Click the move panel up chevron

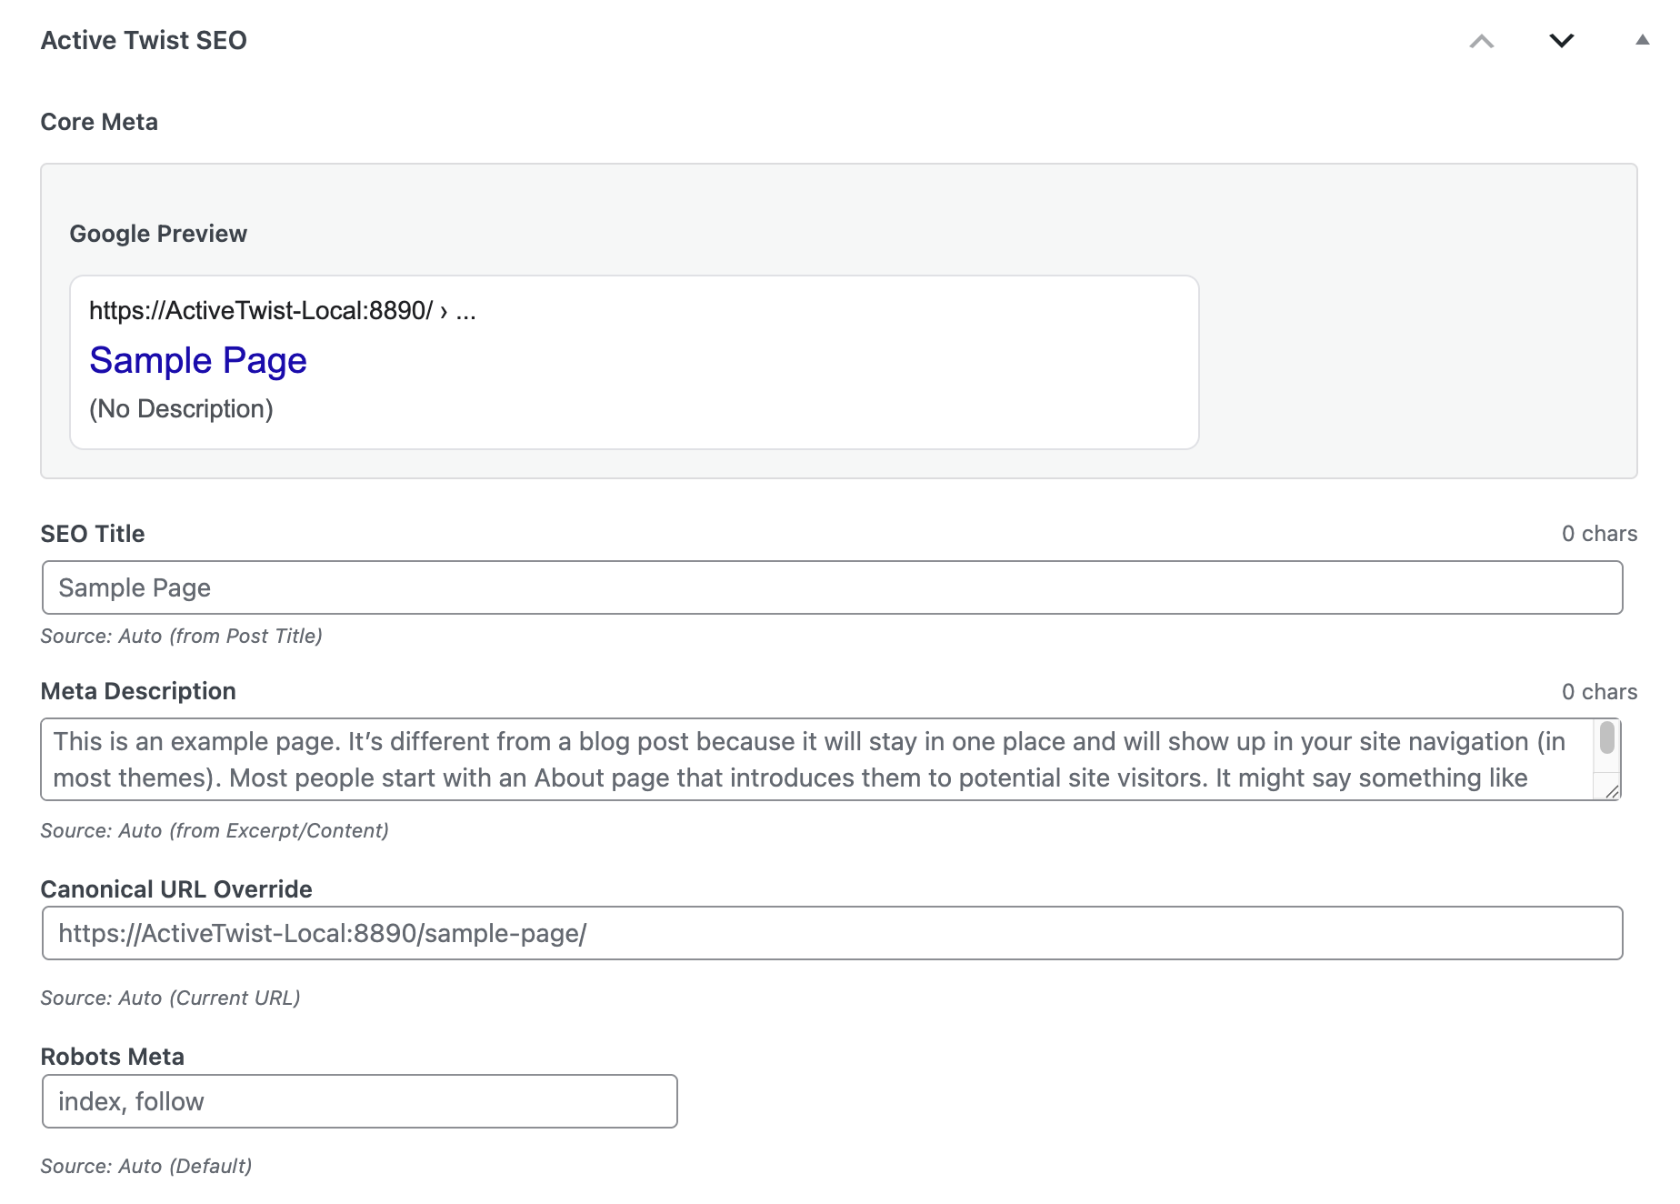point(1482,41)
